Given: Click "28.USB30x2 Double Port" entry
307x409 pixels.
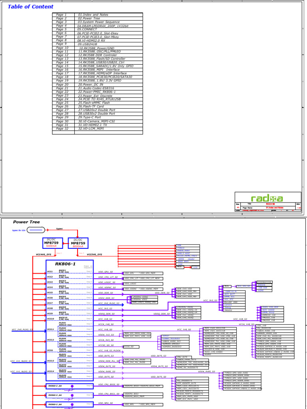Looking at the screenshot, I should click(98, 114).
